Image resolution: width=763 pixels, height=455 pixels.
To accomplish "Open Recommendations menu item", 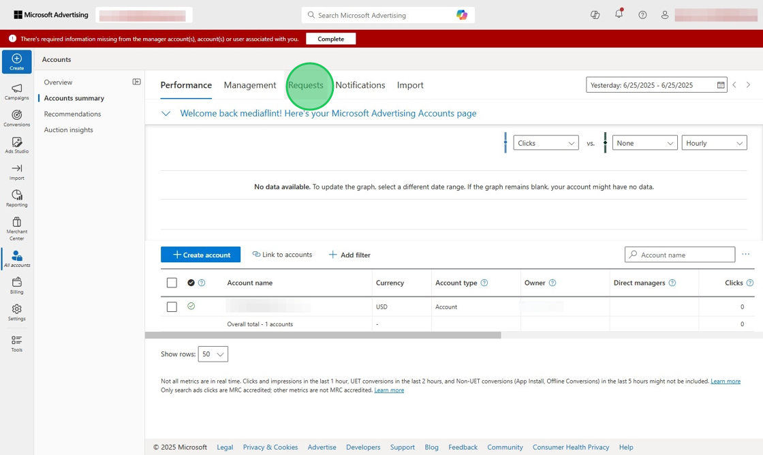I will (x=72, y=114).
